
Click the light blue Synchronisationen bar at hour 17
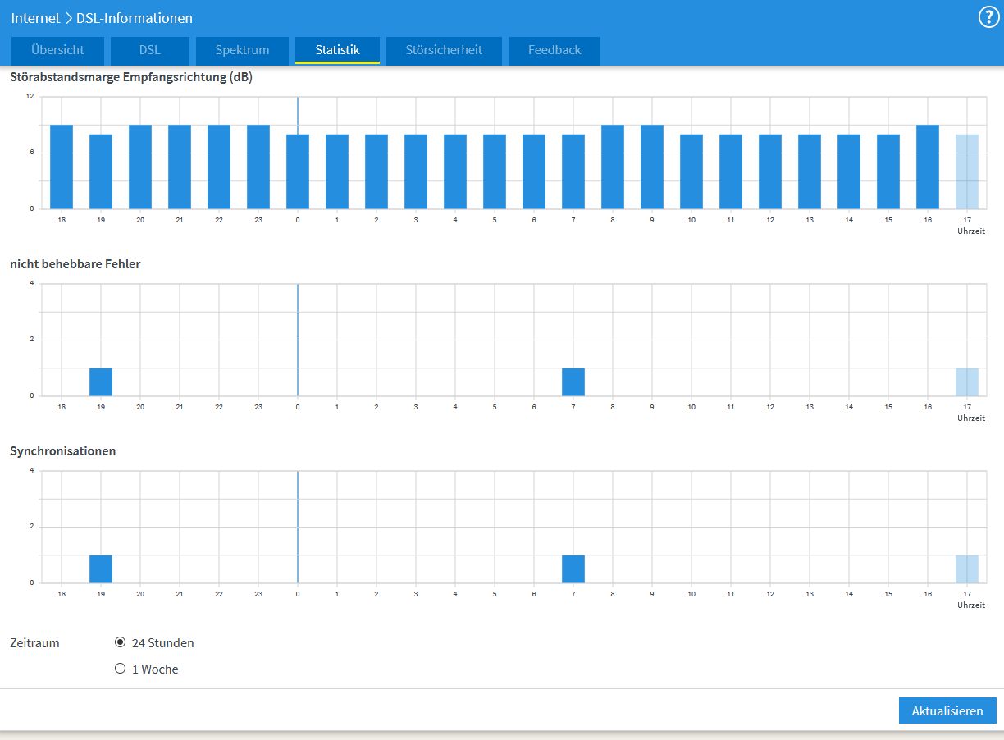point(967,569)
